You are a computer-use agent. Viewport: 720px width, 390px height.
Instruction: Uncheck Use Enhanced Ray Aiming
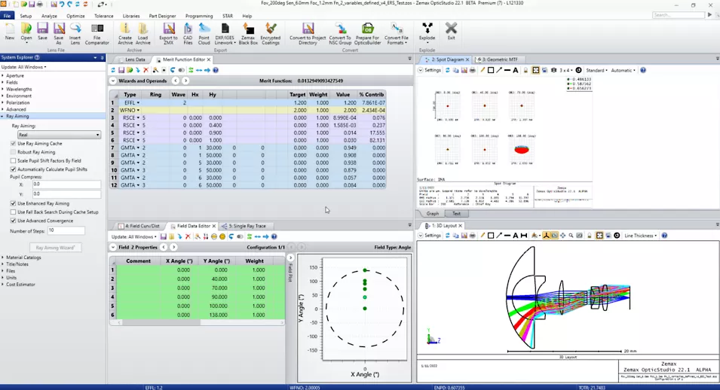tap(14, 203)
